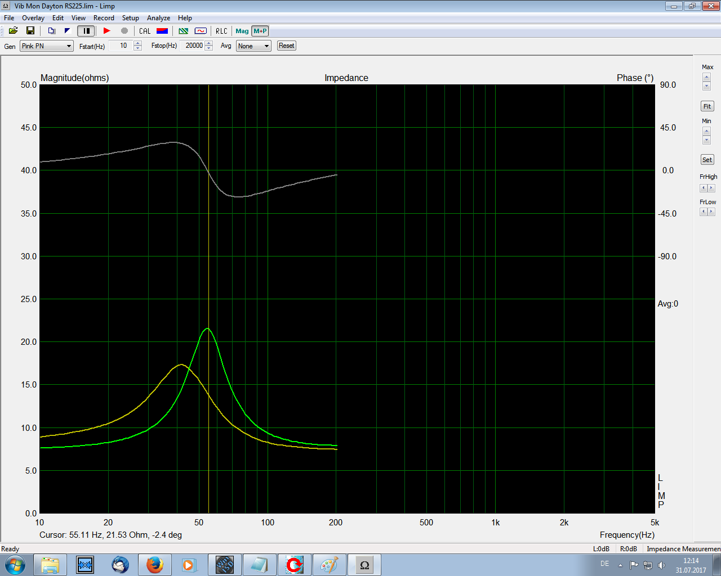Click the red sine wave generator icon

201,31
